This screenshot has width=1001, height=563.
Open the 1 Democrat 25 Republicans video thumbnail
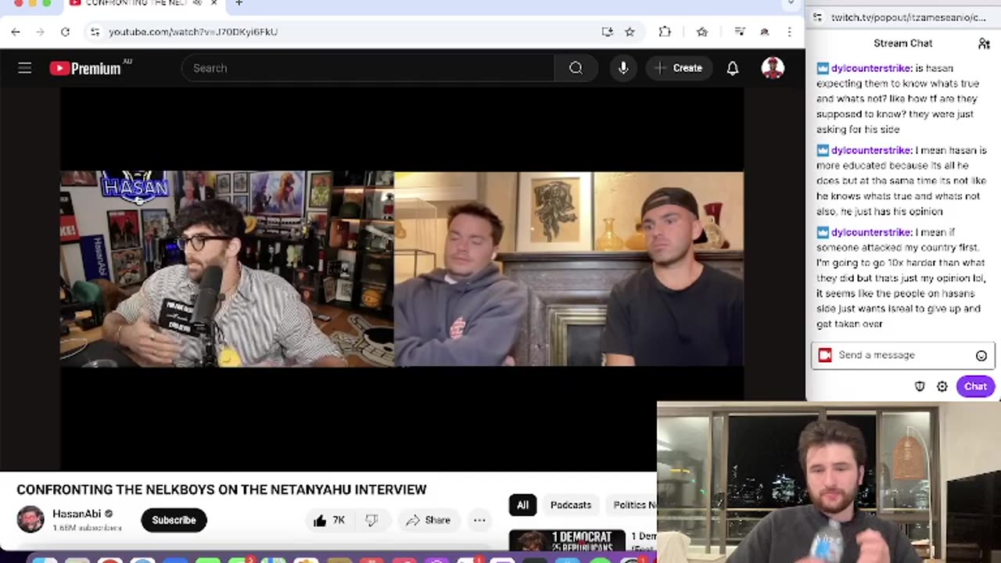tap(567, 541)
